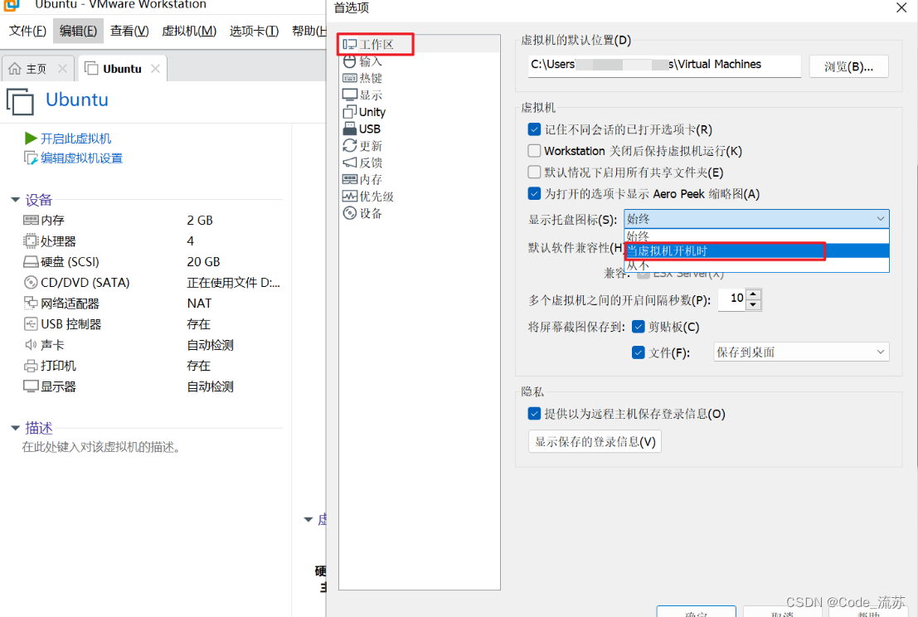Open the 虚拟机(M) menu
Viewport: 918px width, 617px height.
[x=188, y=31]
